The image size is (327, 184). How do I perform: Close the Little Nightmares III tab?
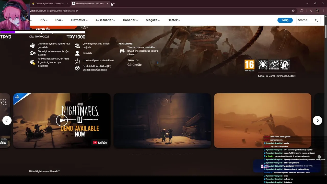108,4
